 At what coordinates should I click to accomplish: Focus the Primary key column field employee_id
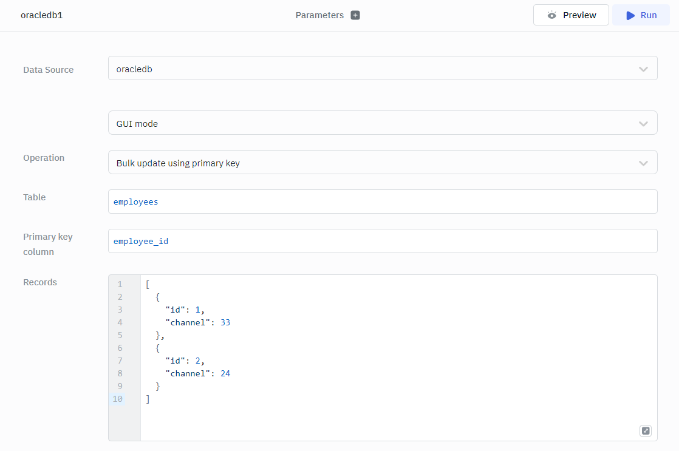pyautogui.click(x=383, y=241)
